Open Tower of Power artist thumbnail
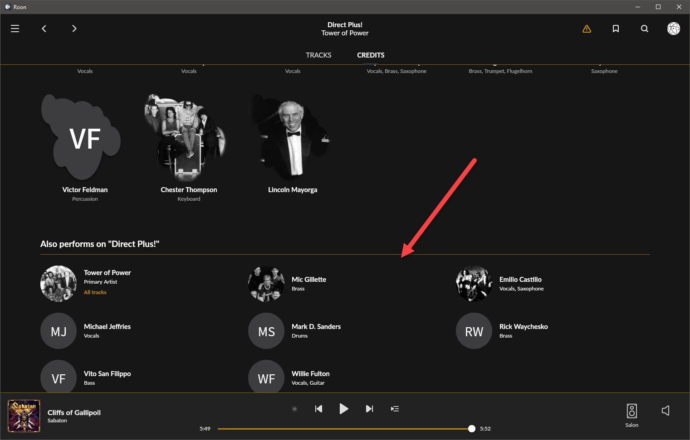Viewport: 690px width, 440px height. click(x=59, y=284)
